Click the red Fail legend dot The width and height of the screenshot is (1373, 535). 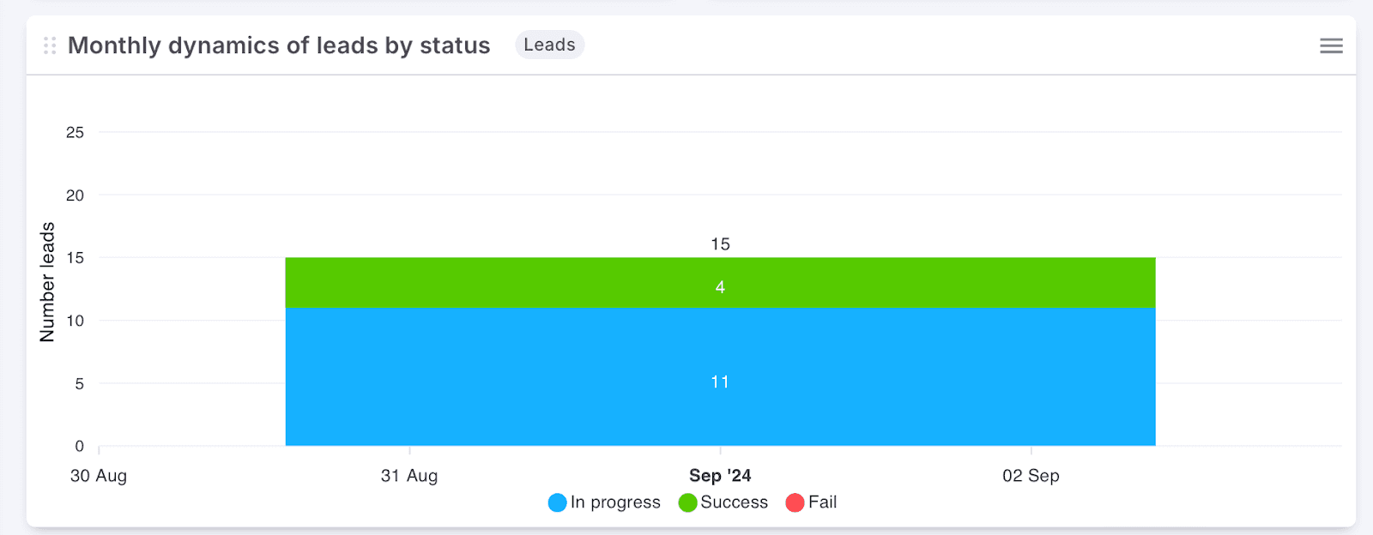795,502
